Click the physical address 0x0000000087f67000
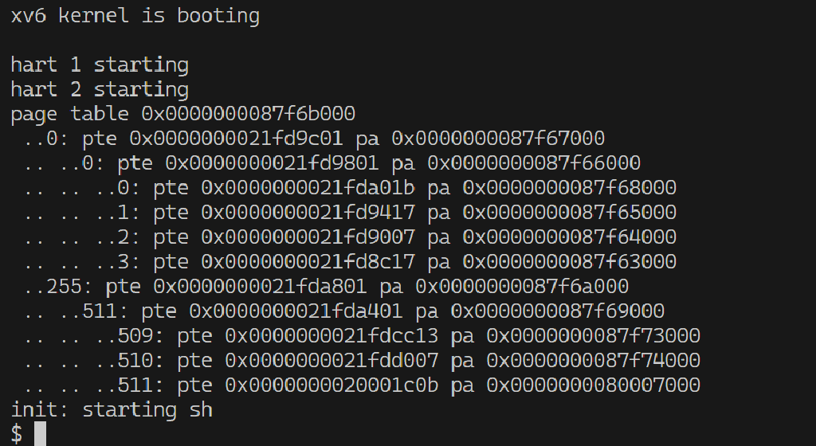The width and height of the screenshot is (816, 446). click(x=498, y=139)
